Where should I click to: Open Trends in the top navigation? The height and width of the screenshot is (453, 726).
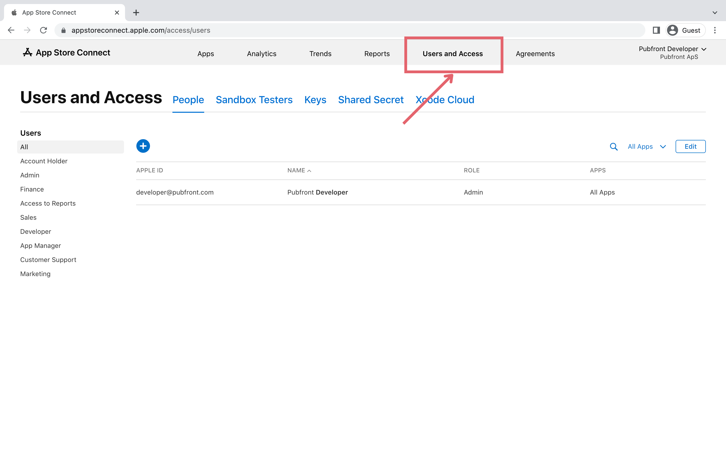pos(320,54)
